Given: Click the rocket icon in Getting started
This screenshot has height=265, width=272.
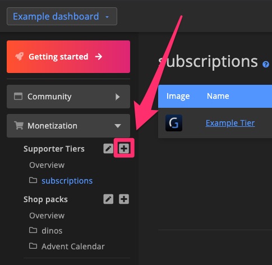Looking at the screenshot, I should (20, 56).
